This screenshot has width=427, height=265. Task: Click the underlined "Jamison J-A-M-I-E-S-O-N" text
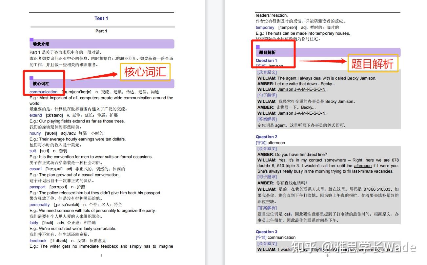pos(302,89)
